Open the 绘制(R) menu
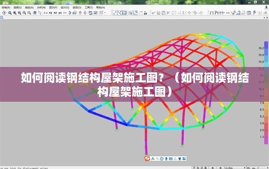The width and height of the screenshot is (269, 169). 6,7
